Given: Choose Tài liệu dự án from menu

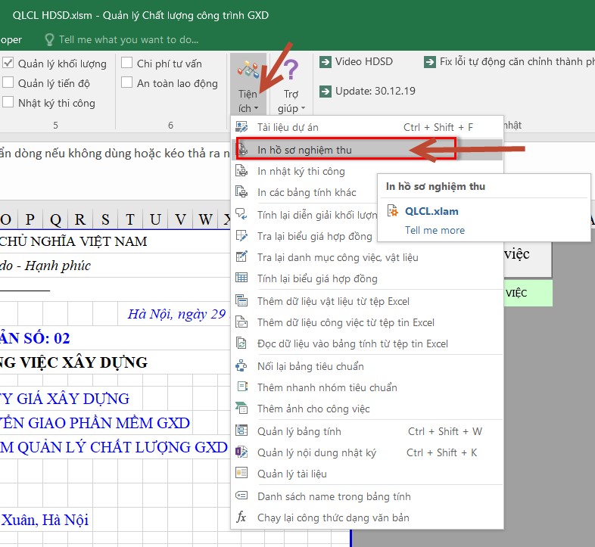Looking at the screenshot, I should (x=288, y=127).
